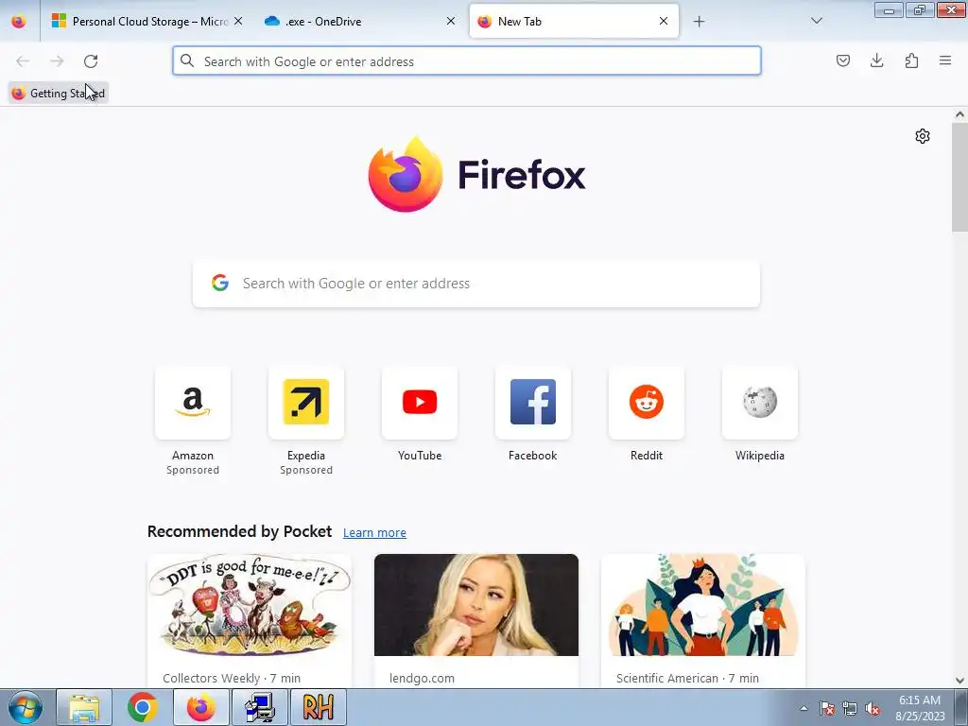Click the address bar search field
Screen dimensions: 968x726
467,61
